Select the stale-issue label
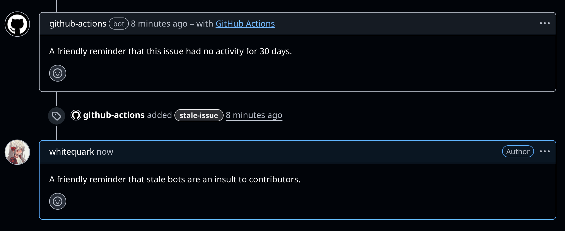The height and width of the screenshot is (231, 565). point(199,116)
